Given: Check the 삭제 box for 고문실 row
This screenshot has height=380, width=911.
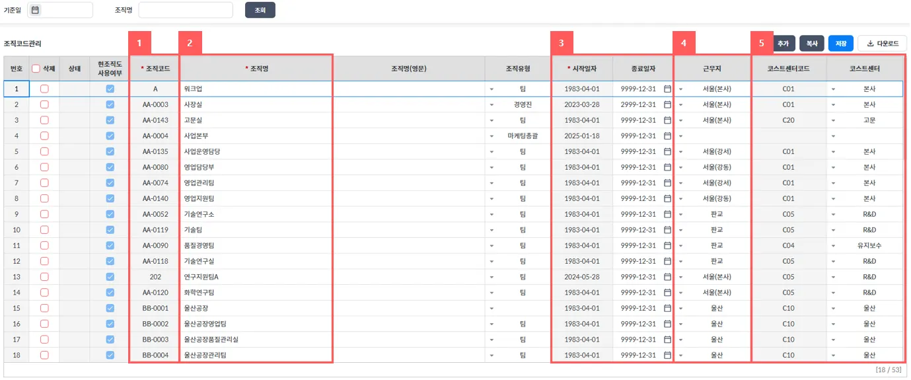Looking at the screenshot, I should (x=44, y=120).
